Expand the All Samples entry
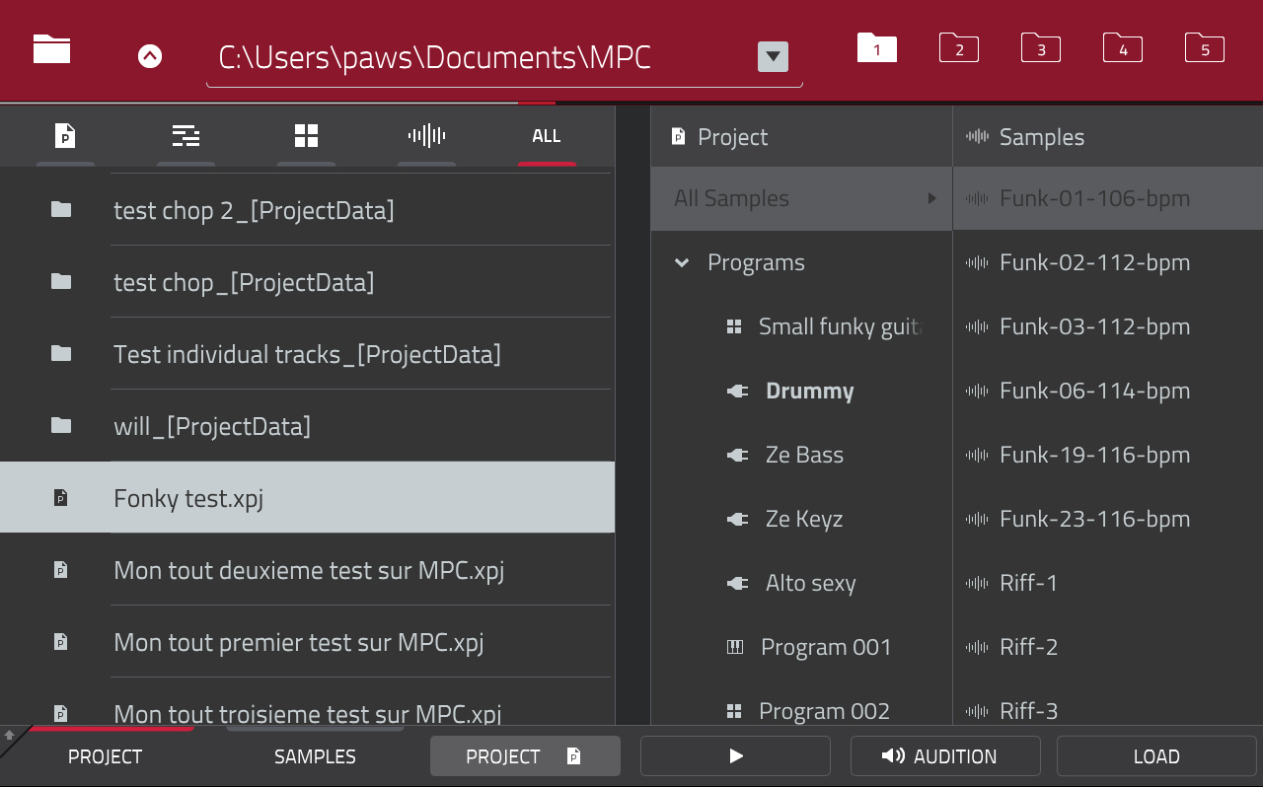This screenshot has width=1263, height=787. (x=929, y=198)
